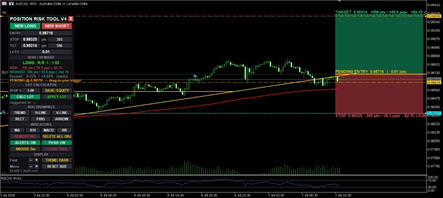Screen dimensions: 443x198
Task: Click DELETE ALL OBJ button
Action: pos(57,136)
